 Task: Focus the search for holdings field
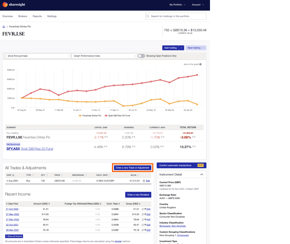tap(176, 16)
